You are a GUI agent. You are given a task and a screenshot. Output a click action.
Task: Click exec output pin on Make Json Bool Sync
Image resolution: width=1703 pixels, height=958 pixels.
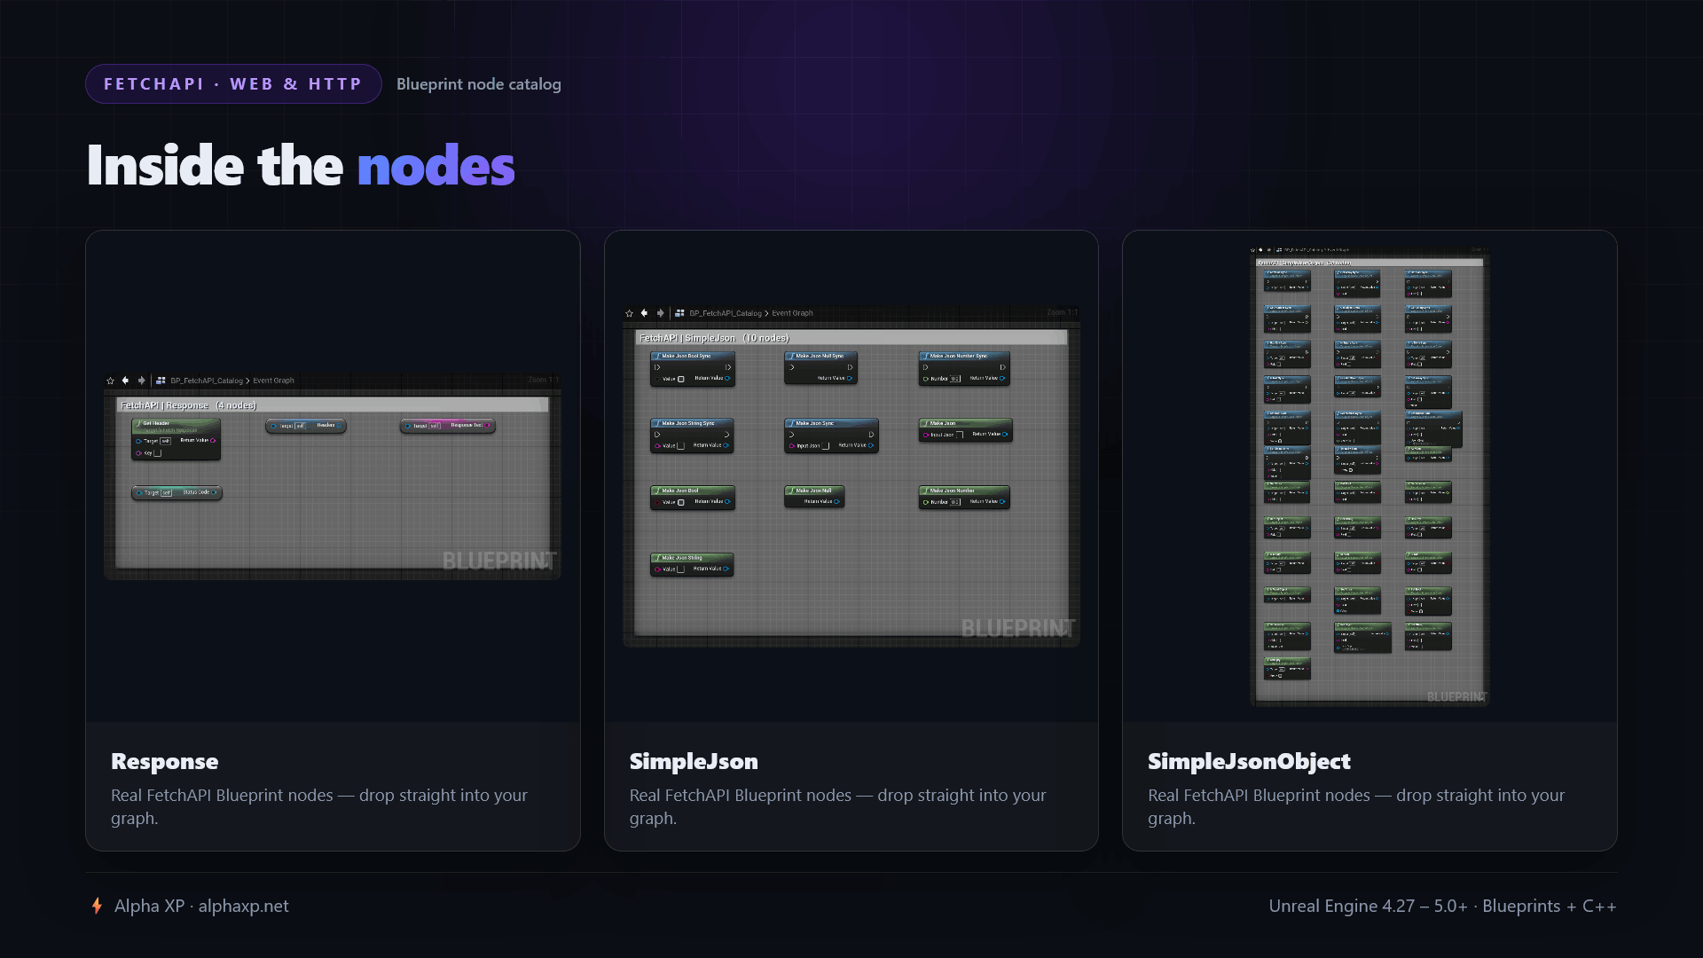point(728,367)
